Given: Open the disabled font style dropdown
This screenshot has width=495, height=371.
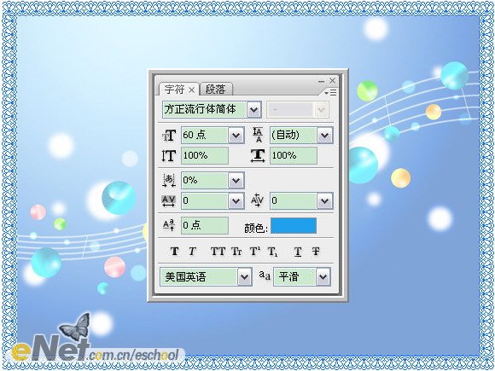Looking at the screenshot, I should pos(321,110).
